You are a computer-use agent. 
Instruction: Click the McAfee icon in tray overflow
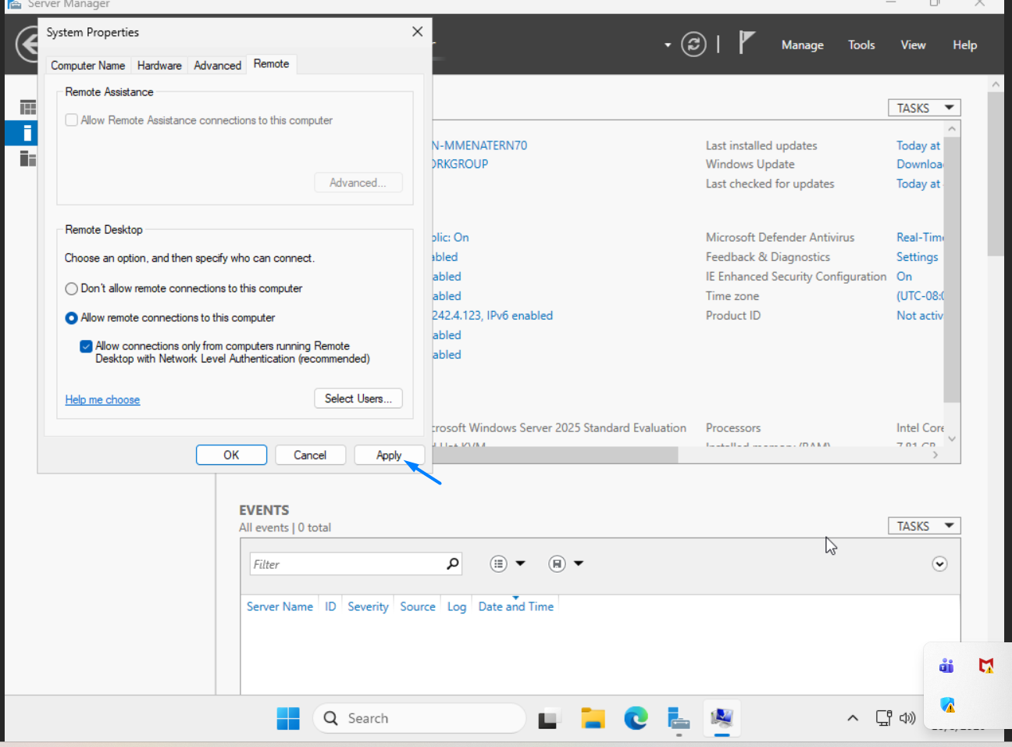(986, 666)
